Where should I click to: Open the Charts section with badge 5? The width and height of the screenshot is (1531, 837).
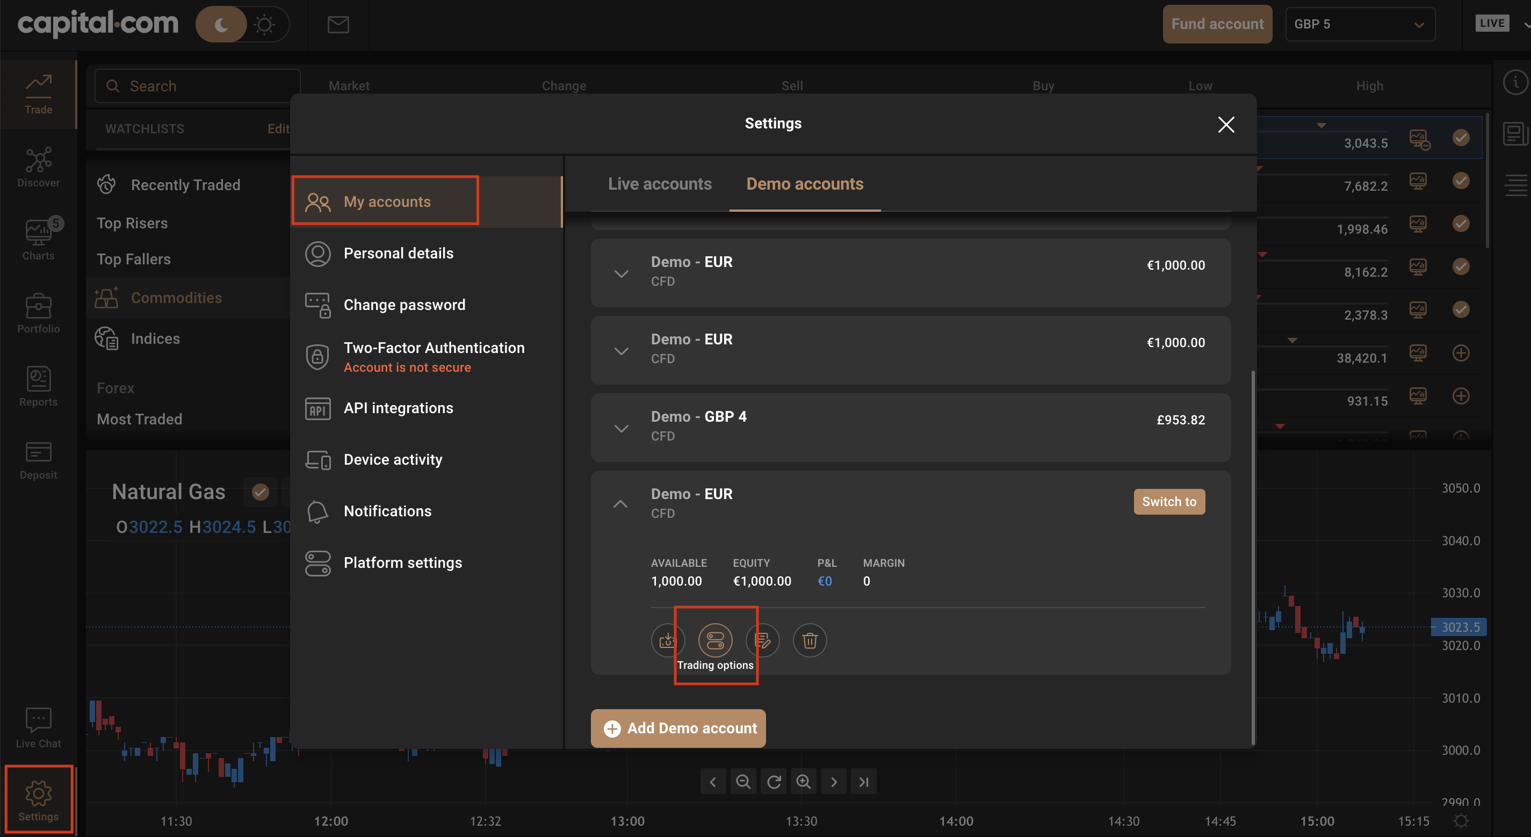pos(38,240)
